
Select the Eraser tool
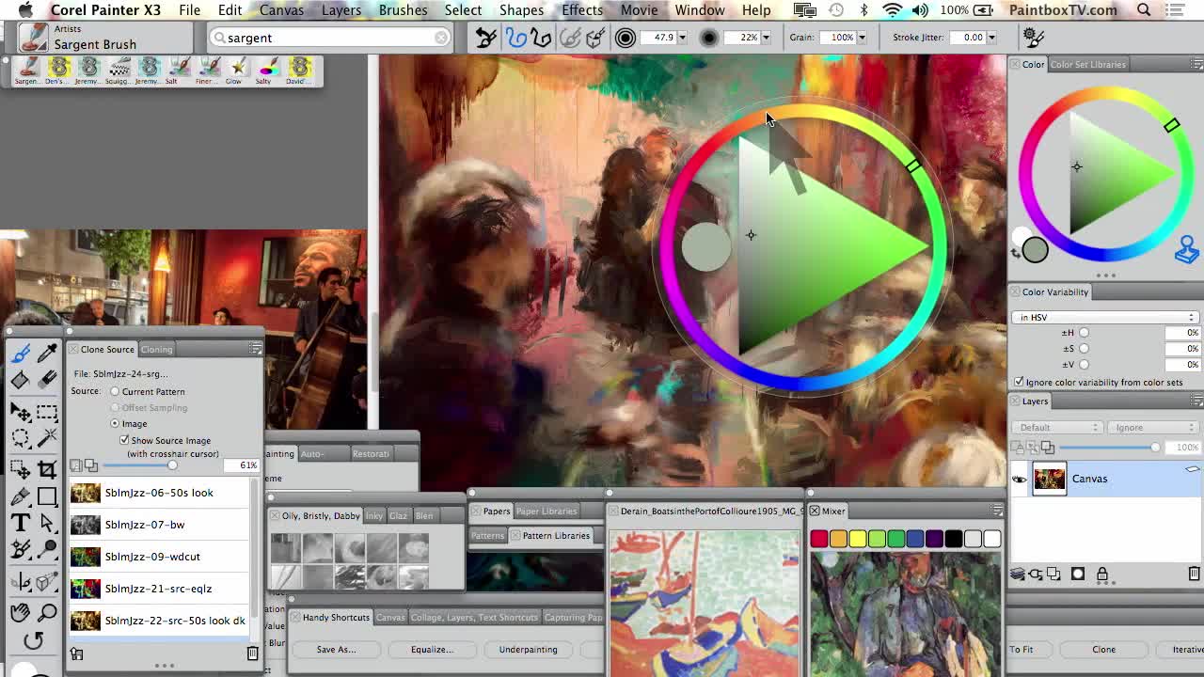click(48, 380)
